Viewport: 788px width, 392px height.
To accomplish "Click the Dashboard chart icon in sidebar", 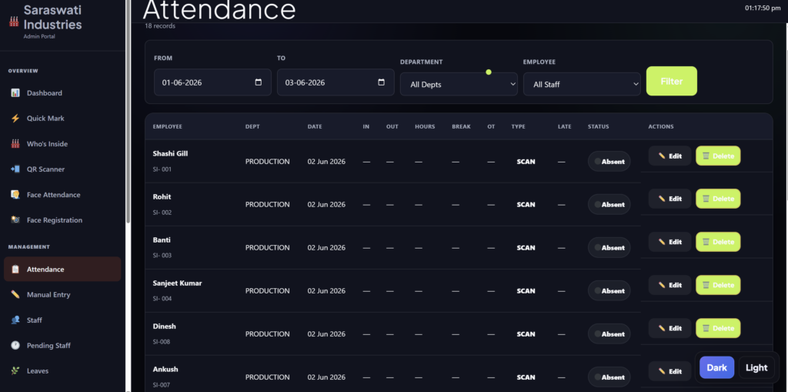I will tap(15, 93).
